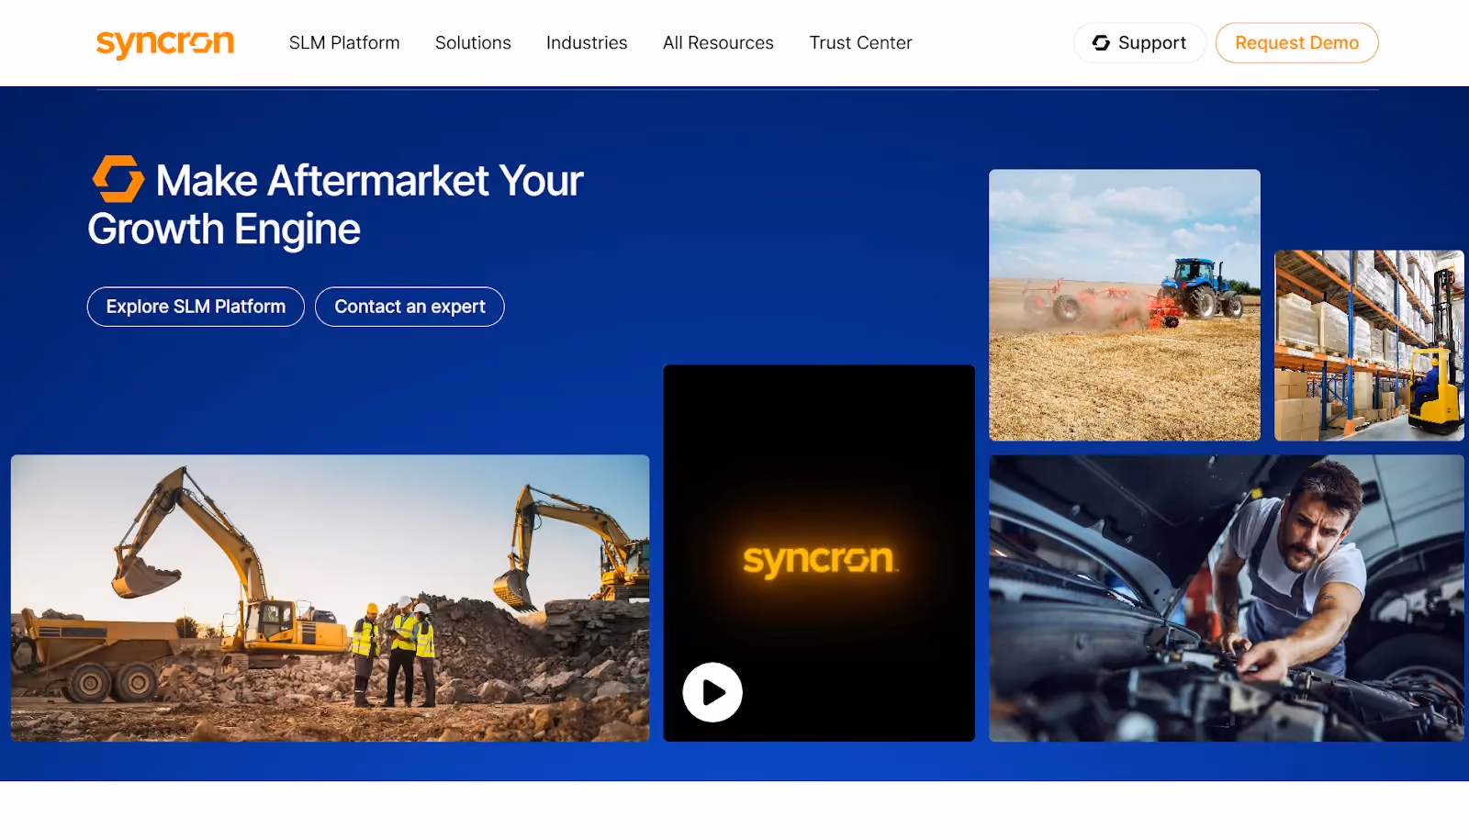Click the headline Make Aftermarket Your Growth Engine

(x=336, y=204)
